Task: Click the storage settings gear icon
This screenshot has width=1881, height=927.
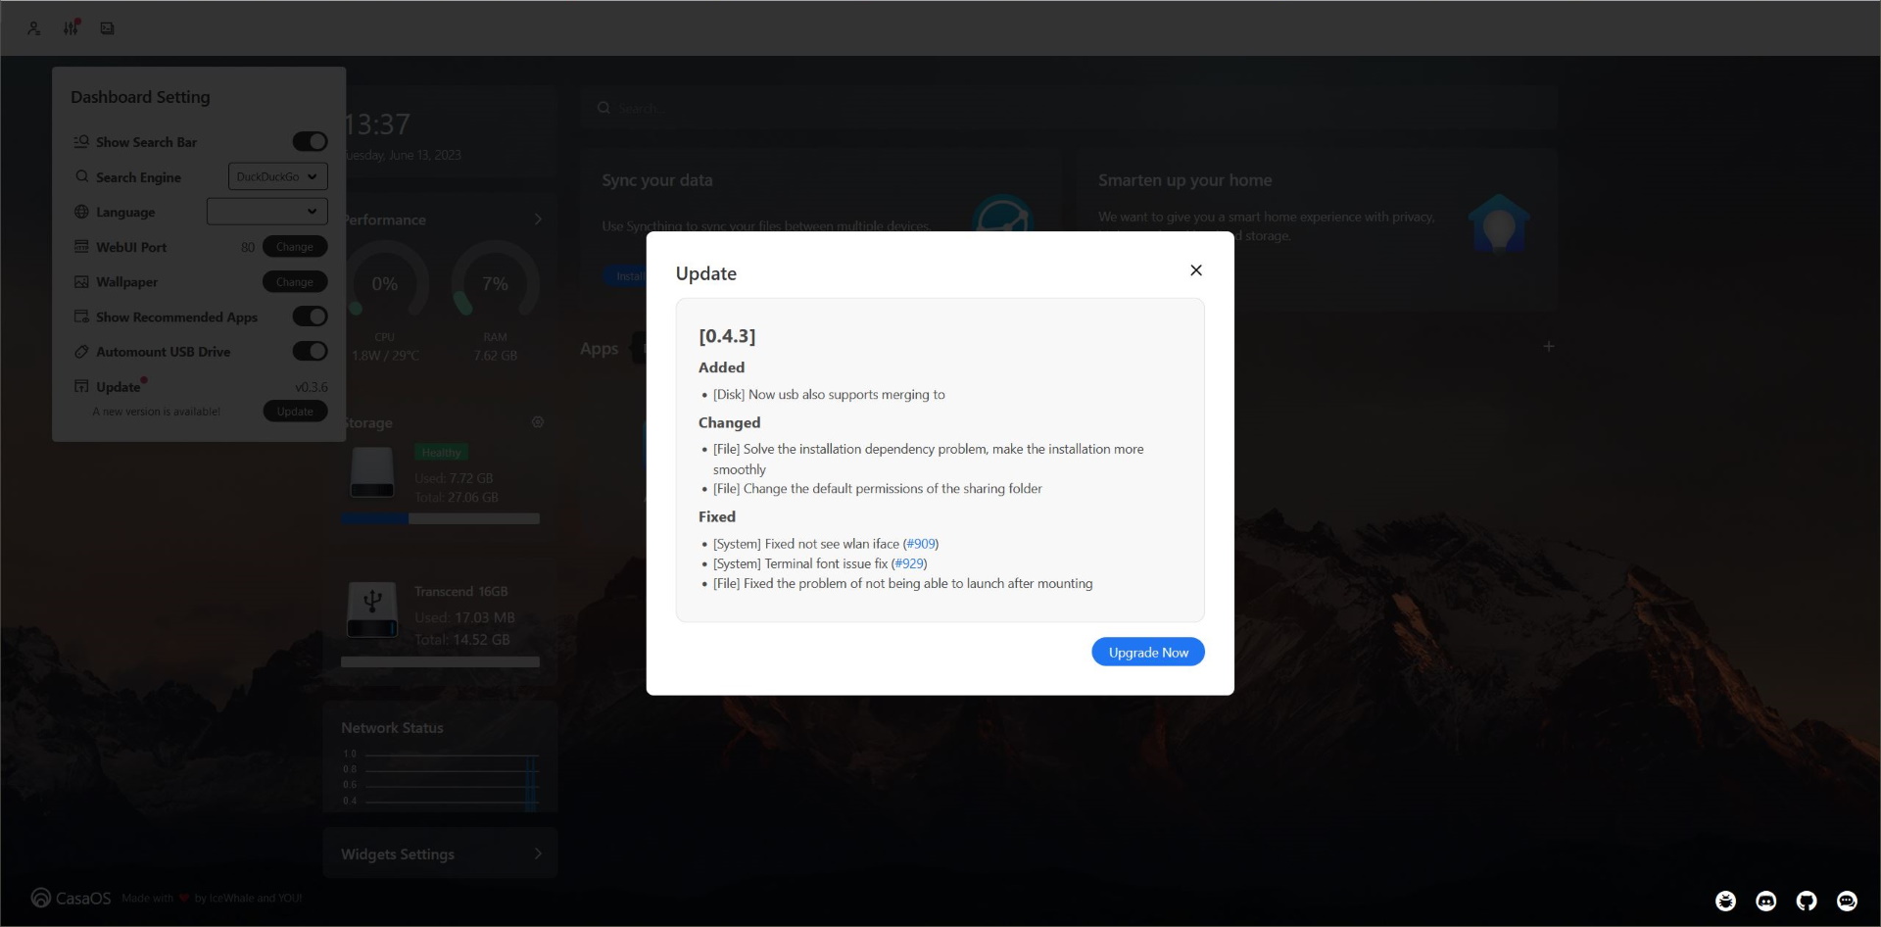Action: (537, 422)
